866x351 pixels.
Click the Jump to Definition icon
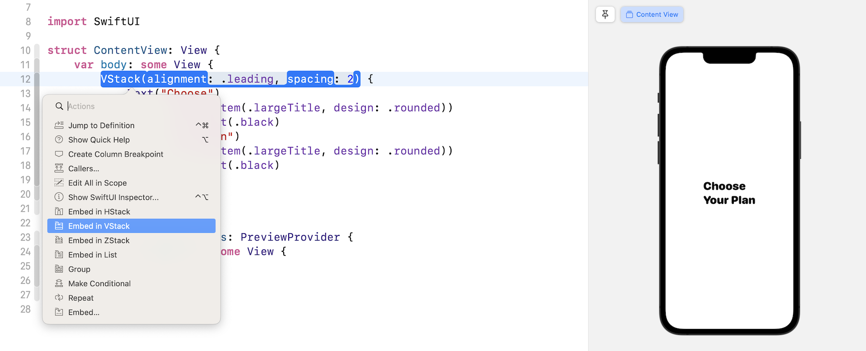click(59, 125)
